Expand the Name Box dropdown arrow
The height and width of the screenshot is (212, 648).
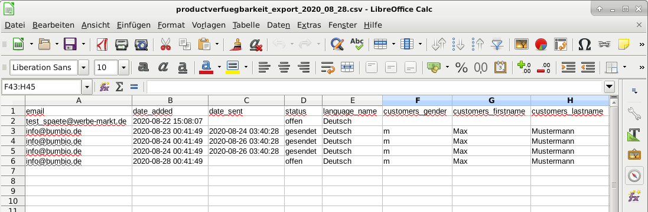click(x=87, y=87)
